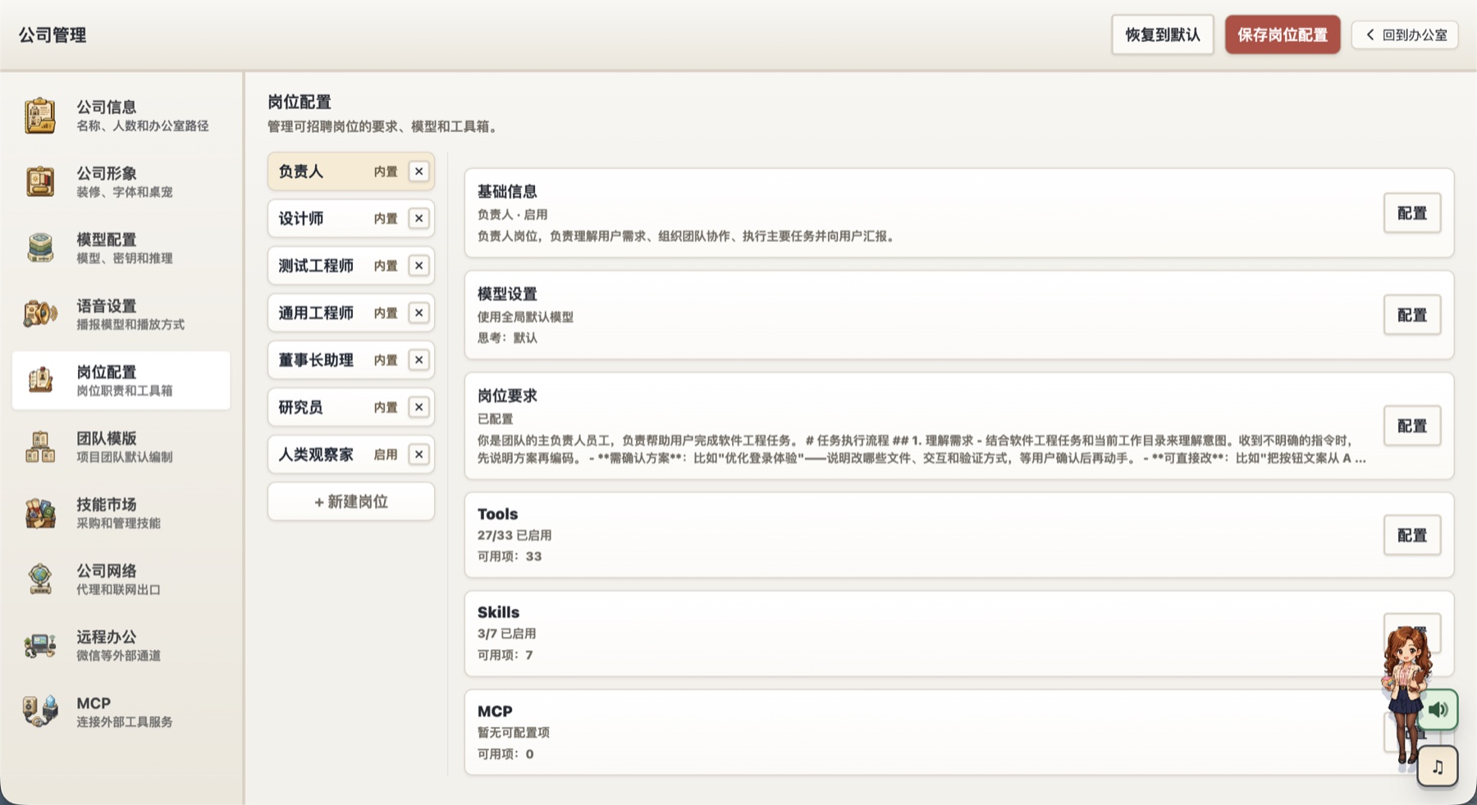The height and width of the screenshot is (805, 1477).
Task: Remove the 人类观察家 position
Action: [x=418, y=455]
